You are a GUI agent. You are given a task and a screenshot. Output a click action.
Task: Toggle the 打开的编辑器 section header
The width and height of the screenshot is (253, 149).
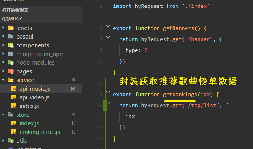(41, 10)
